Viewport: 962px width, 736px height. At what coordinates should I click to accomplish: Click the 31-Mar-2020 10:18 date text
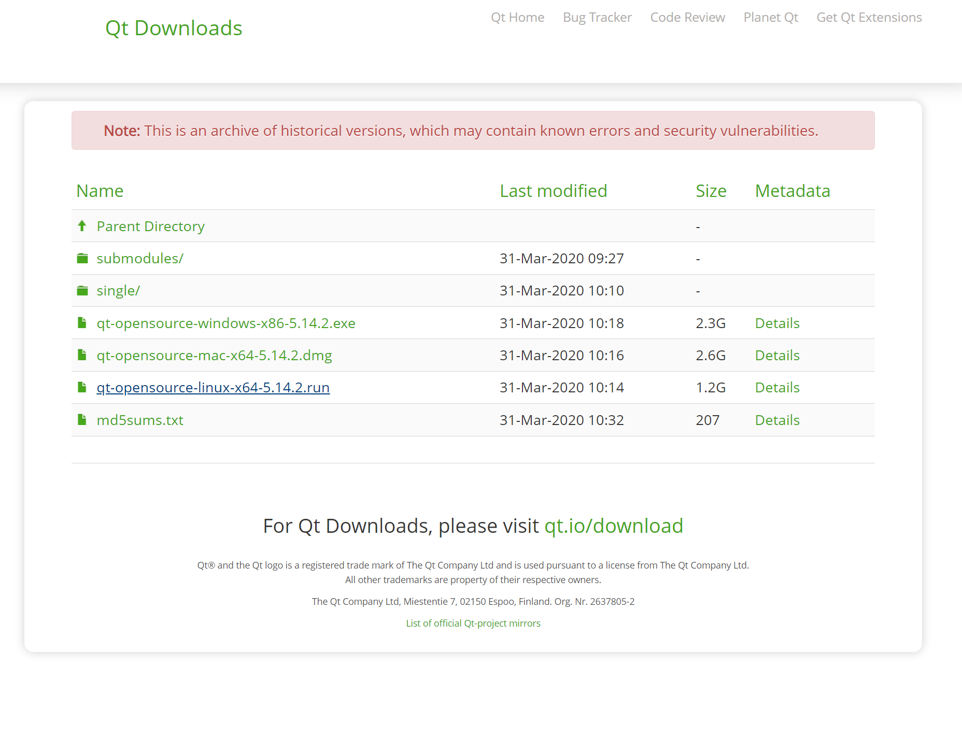pos(562,323)
